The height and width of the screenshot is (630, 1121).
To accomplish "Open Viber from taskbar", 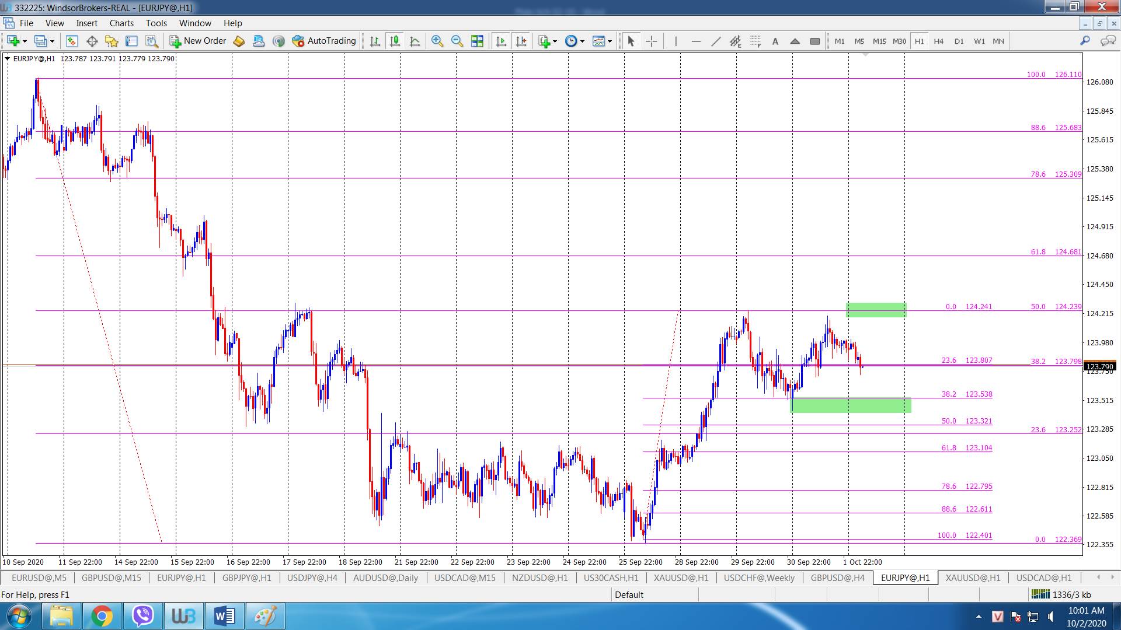I will tap(142, 616).
